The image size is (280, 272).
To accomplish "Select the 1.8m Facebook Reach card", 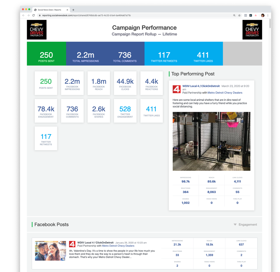I will [99, 83].
